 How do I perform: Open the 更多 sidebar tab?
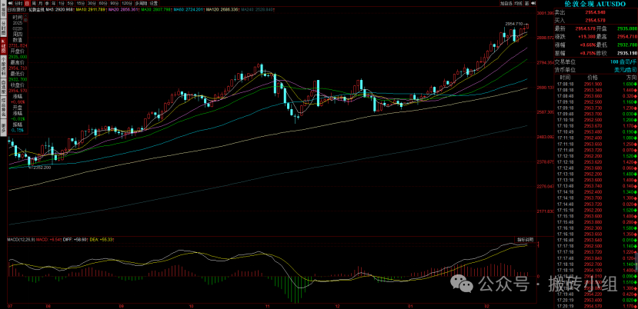[3, 128]
